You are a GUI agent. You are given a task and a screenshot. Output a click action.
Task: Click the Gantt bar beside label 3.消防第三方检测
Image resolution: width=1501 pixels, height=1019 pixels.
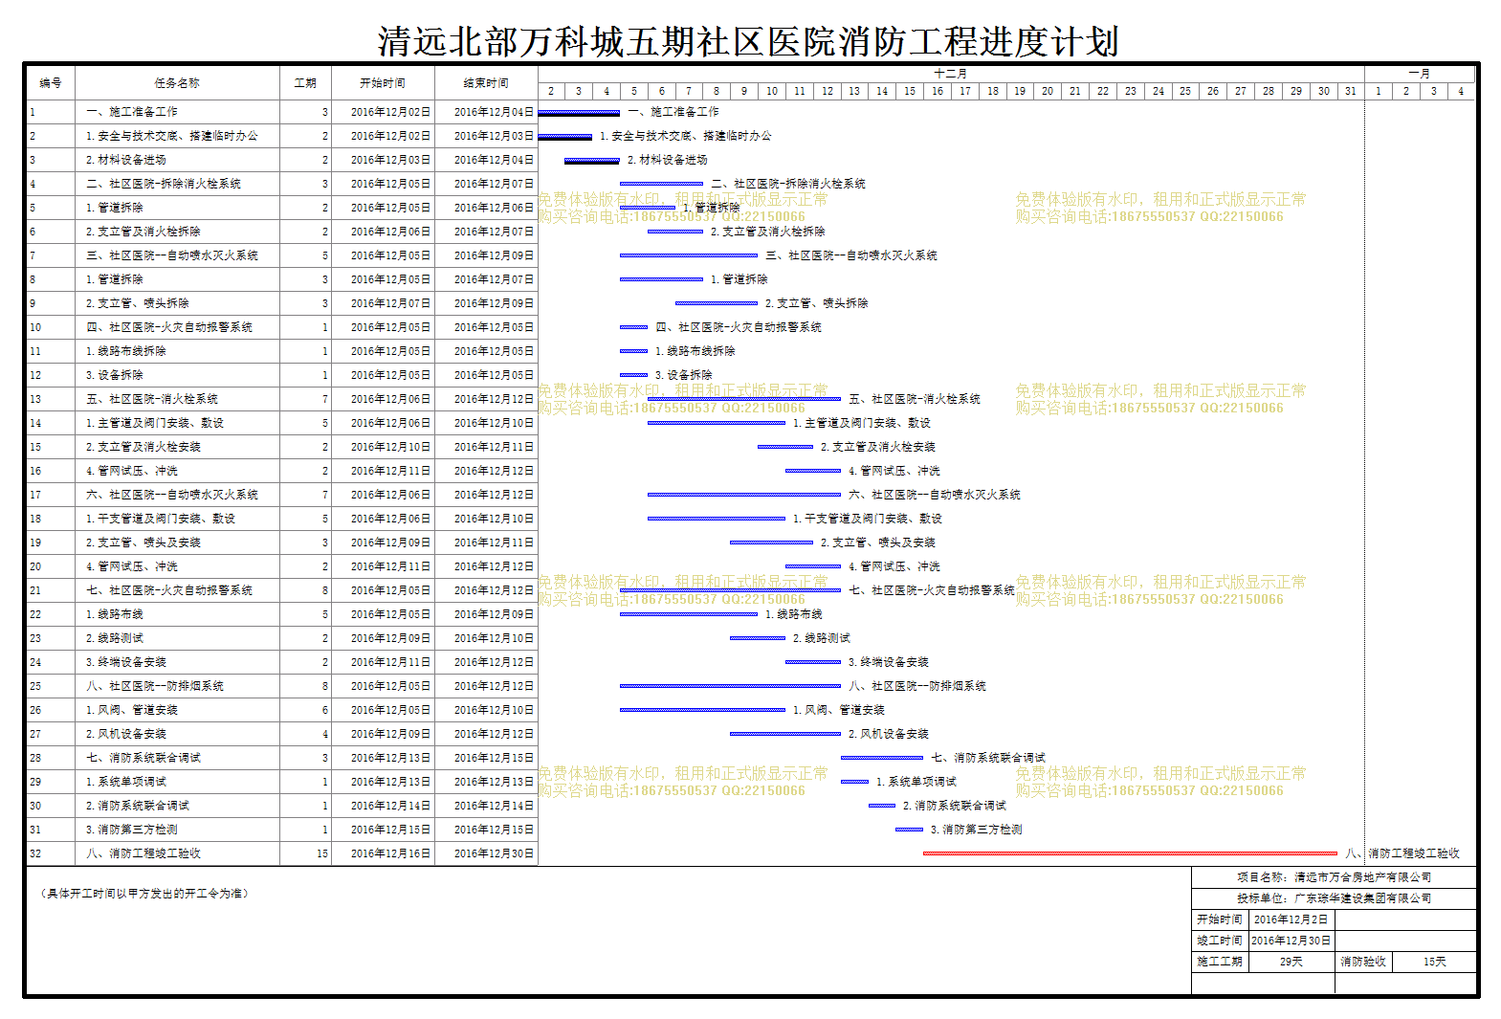point(909,830)
